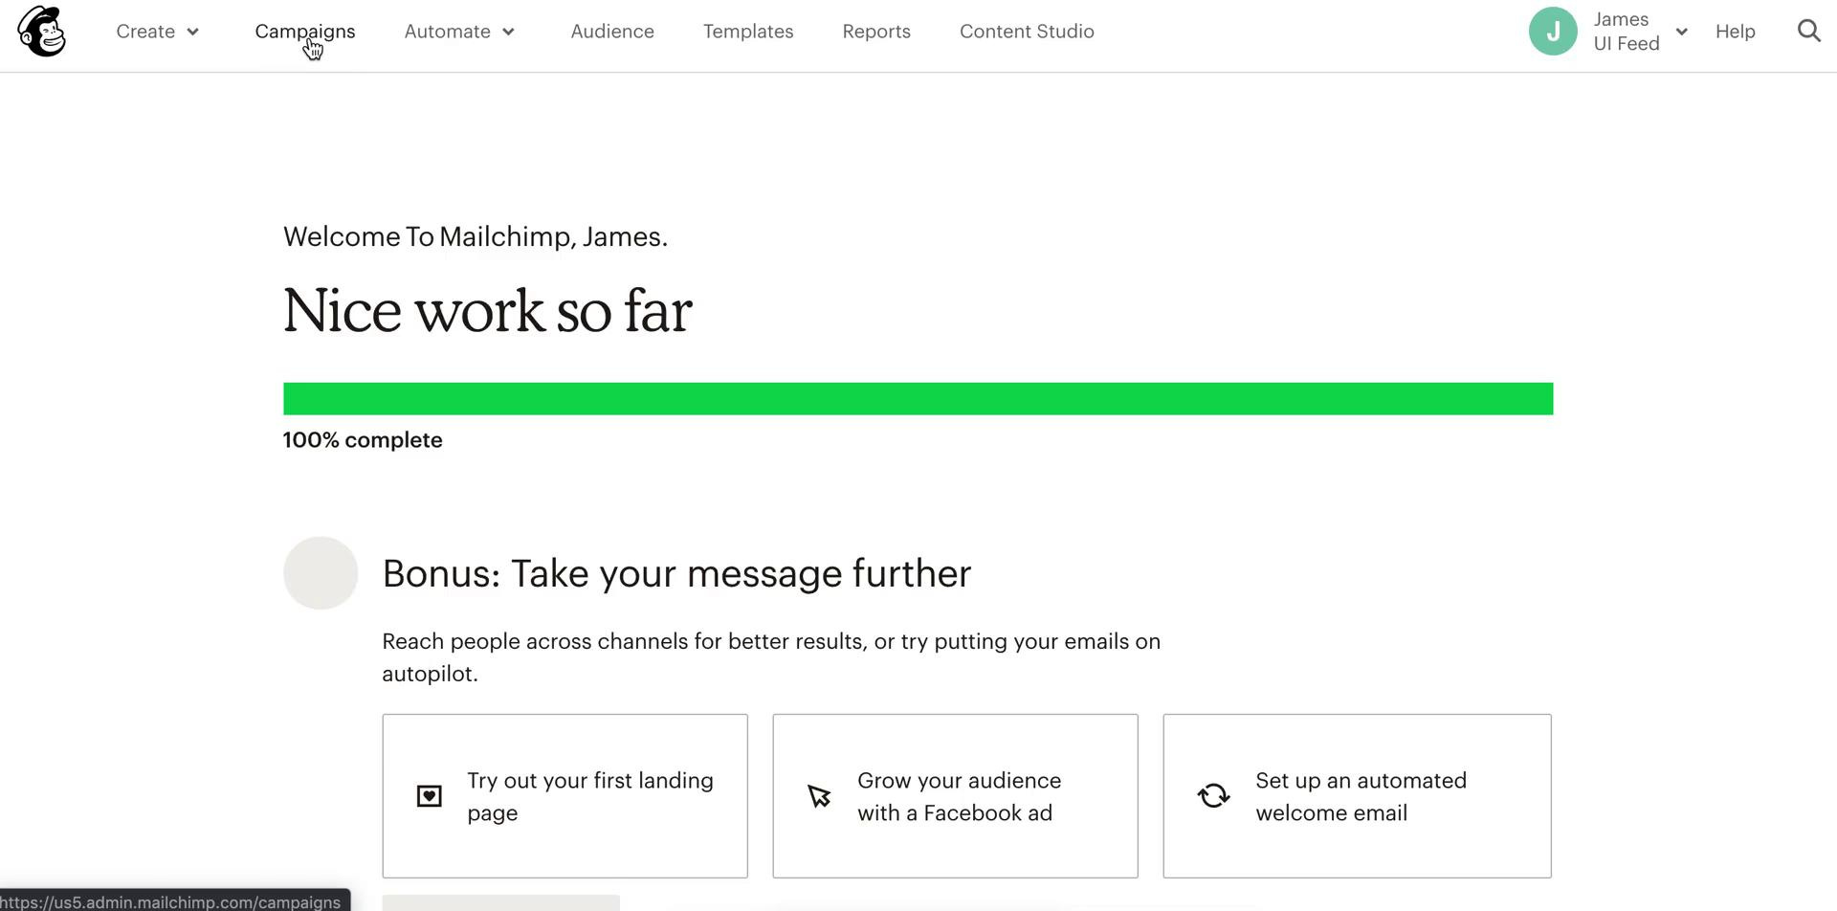This screenshot has height=911, width=1837.
Task: Click the Nice work so far heading
Action: coord(488,311)
